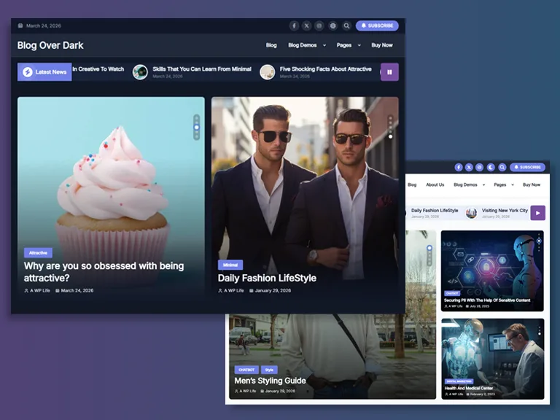Screen dimensions: 560x420
Task: Open Facebook icon in dark header
Action: [295, 26]
